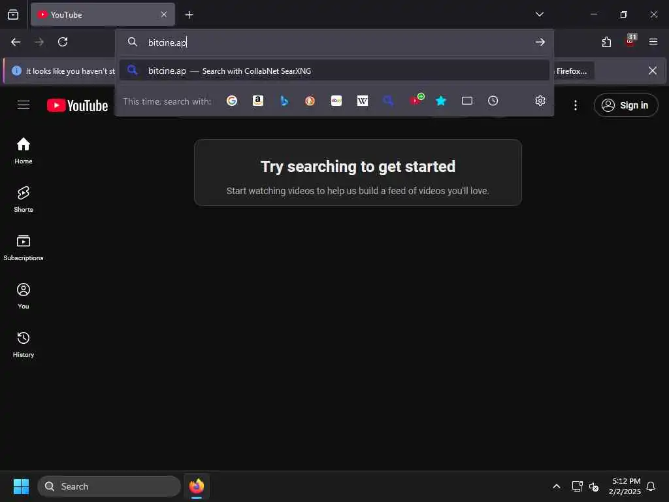Expand the list all tabs chevron
This screenshot has width=669, height=502.
click(x=539, y=14)
